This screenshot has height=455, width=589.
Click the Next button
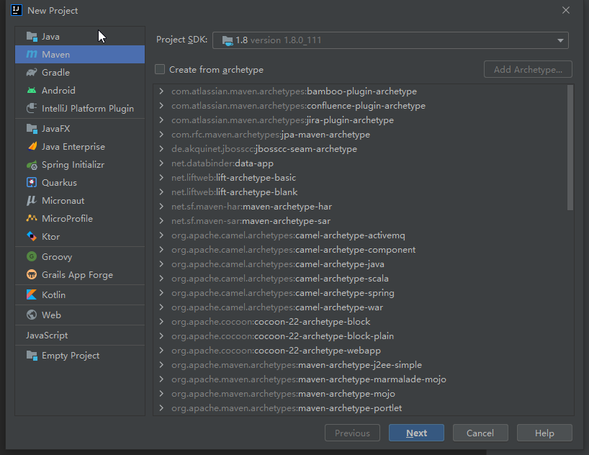point(416,433)
